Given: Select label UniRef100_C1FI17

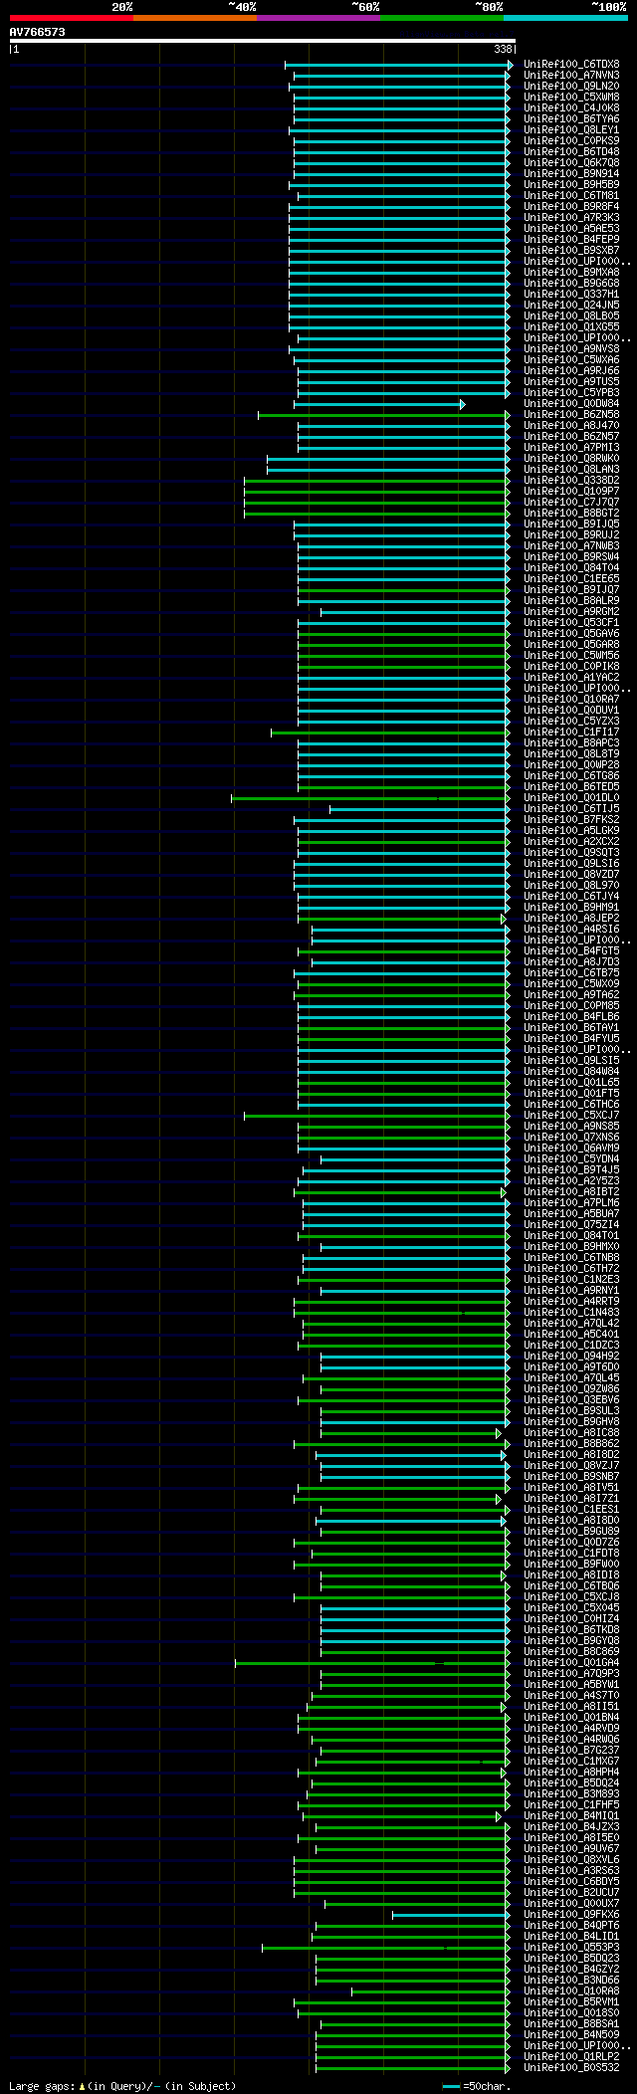Looking at the screenshot, I should (x=571, y=733).
